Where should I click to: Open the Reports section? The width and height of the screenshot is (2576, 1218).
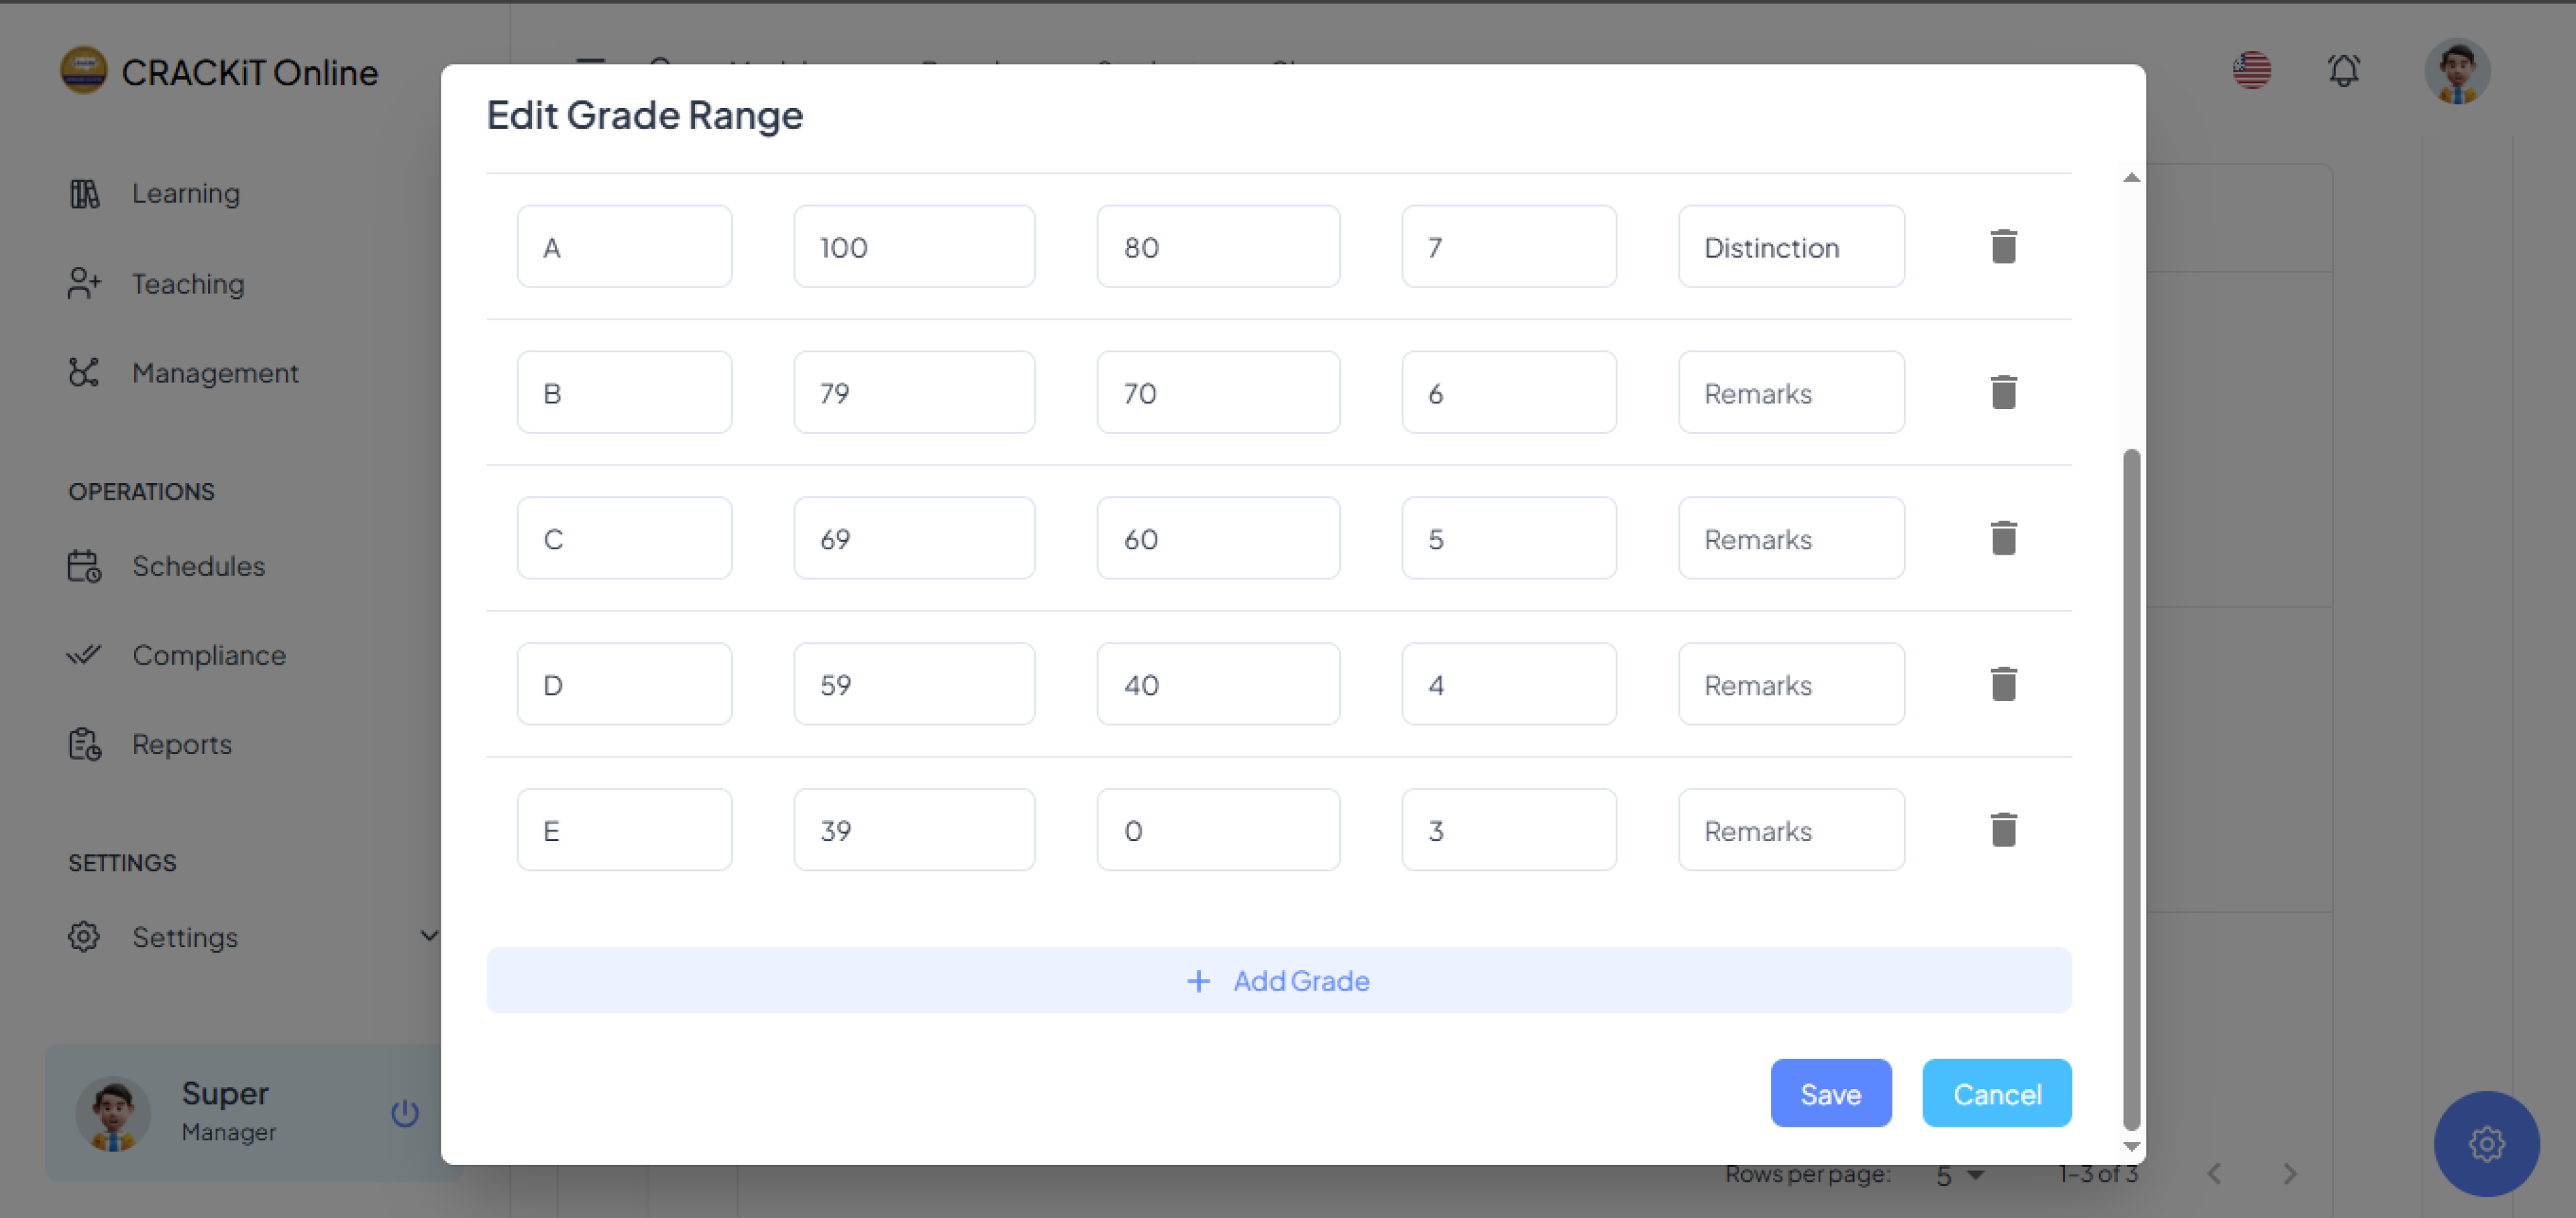point(181,744)
